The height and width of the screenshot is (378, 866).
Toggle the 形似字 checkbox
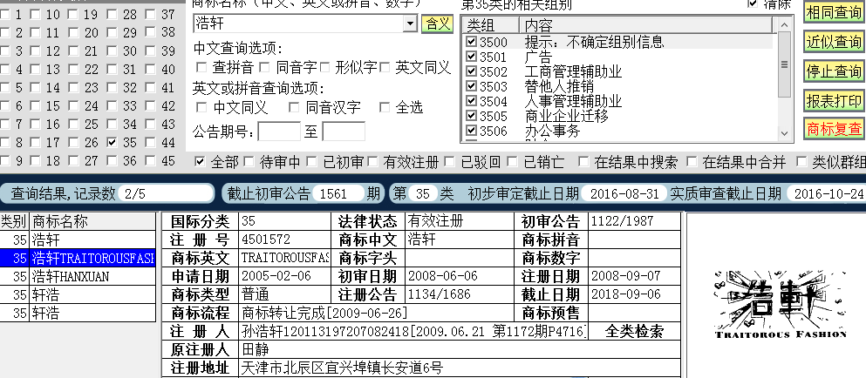pos(324,68)
